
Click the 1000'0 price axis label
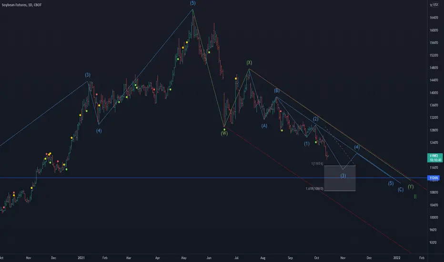pos(434,218)
